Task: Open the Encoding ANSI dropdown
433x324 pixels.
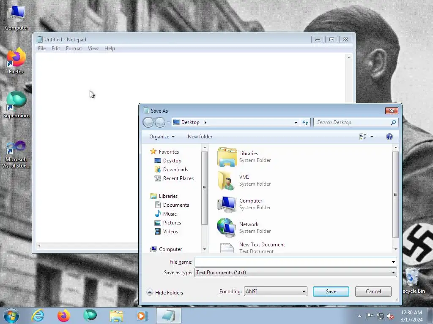Action: tap(276, 292)
